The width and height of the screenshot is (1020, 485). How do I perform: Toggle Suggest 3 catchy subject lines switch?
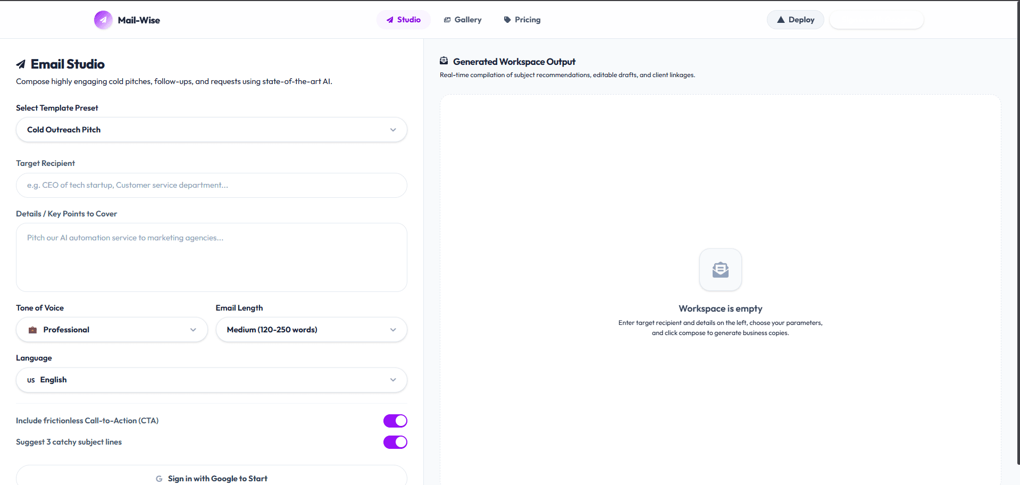(x=395, y=442)
